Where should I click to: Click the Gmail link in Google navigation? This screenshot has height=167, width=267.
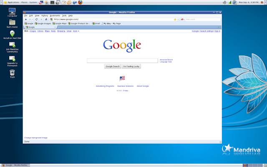click(69, 31)
